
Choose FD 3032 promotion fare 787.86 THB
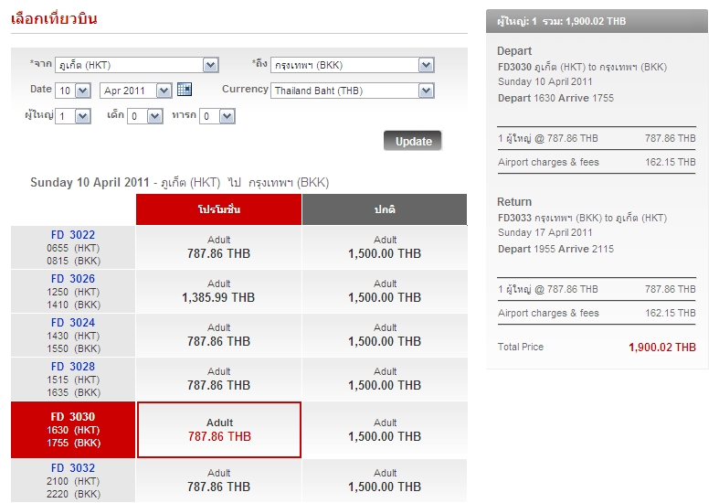pos(218,480)
